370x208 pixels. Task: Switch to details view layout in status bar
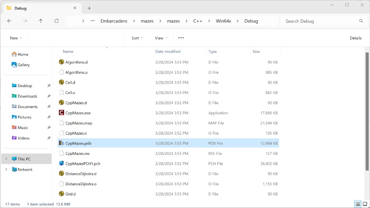(x=358, y=204)
